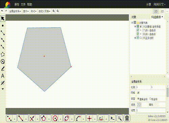Select the pencil drawing tool in left sidebar
This screenshot has width=169, height=123.
click(3, 69)
